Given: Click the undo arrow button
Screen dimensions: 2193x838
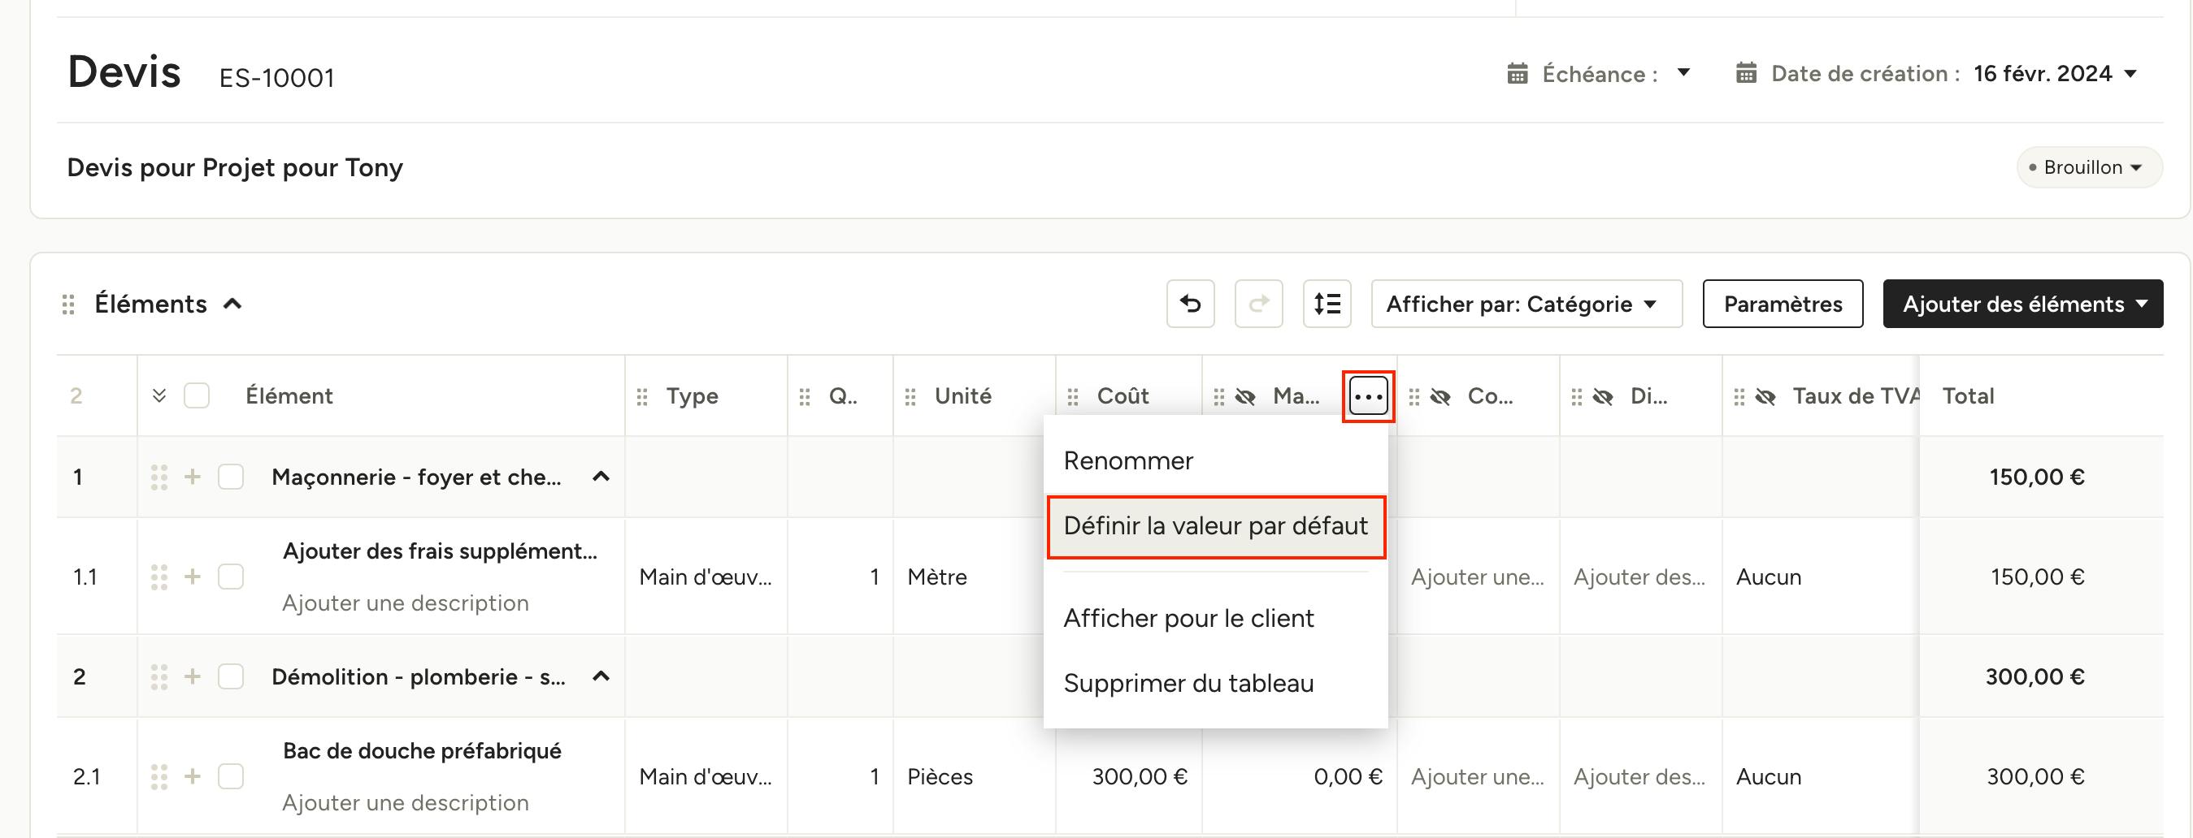Looking at the screenshot, I should (x=1190, y=304).
